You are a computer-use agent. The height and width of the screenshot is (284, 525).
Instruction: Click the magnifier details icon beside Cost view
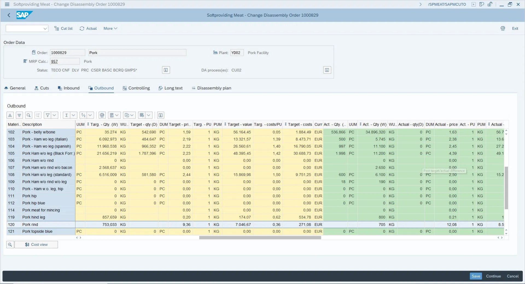pyautogui.click(x=10, y=244)
